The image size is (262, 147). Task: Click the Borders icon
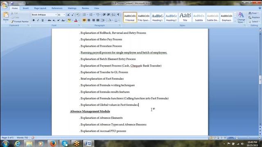116,20
